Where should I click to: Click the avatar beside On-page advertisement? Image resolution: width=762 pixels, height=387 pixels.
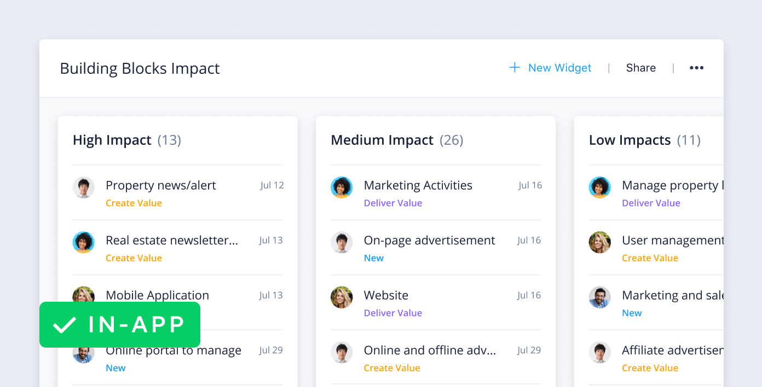click(x=342, y=242)
